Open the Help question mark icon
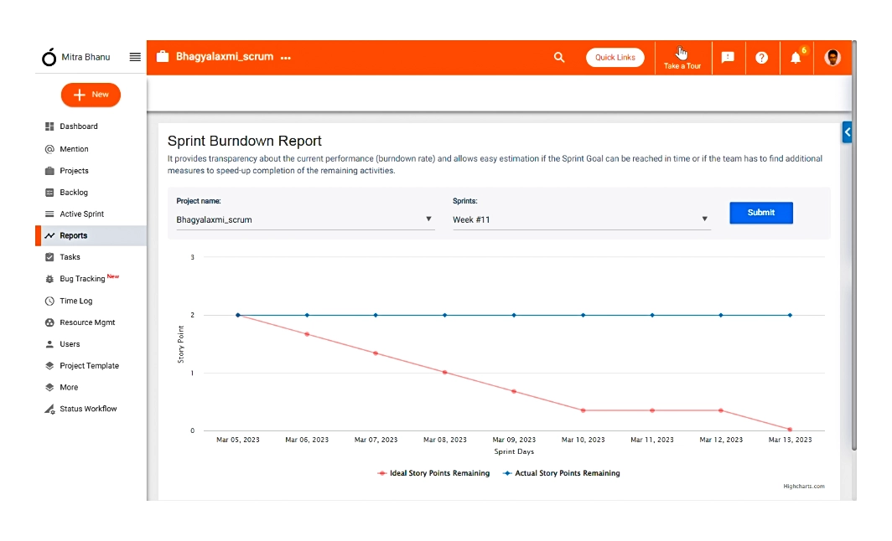This screenshot has height=541, width=892. point(761,57)
